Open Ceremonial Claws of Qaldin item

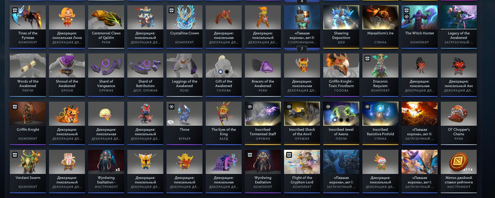pyautogui.click(x=106, y=27)
